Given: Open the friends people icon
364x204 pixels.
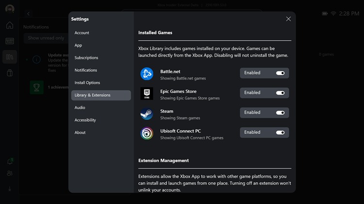Looking at the screenshot, I should pos(10,173).
